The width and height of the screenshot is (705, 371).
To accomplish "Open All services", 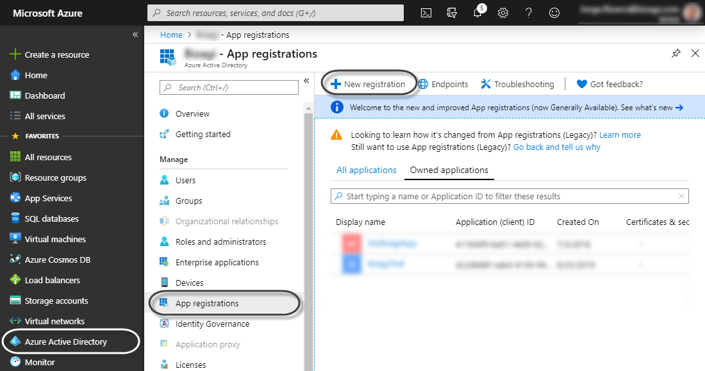I will (38, 116).
